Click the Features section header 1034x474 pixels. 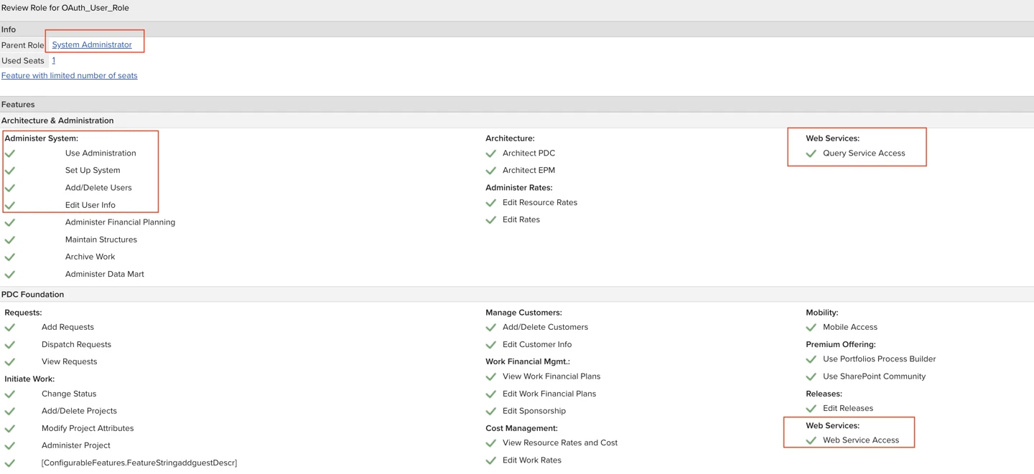pos(18,105)
